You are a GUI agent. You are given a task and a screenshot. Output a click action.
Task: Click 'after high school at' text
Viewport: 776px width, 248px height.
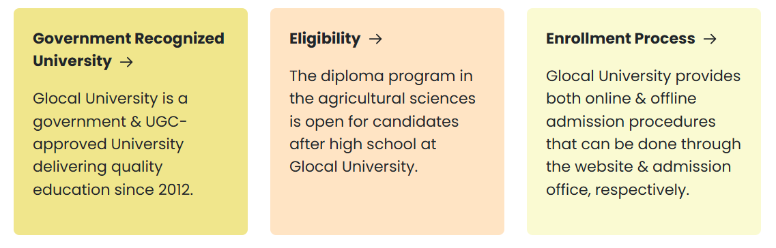(363, 144)
